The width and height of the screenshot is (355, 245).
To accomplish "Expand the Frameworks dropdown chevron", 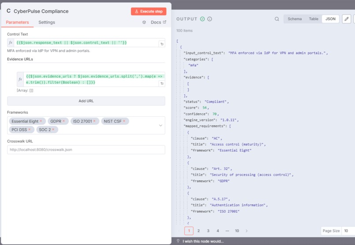I will coord(160,126).
